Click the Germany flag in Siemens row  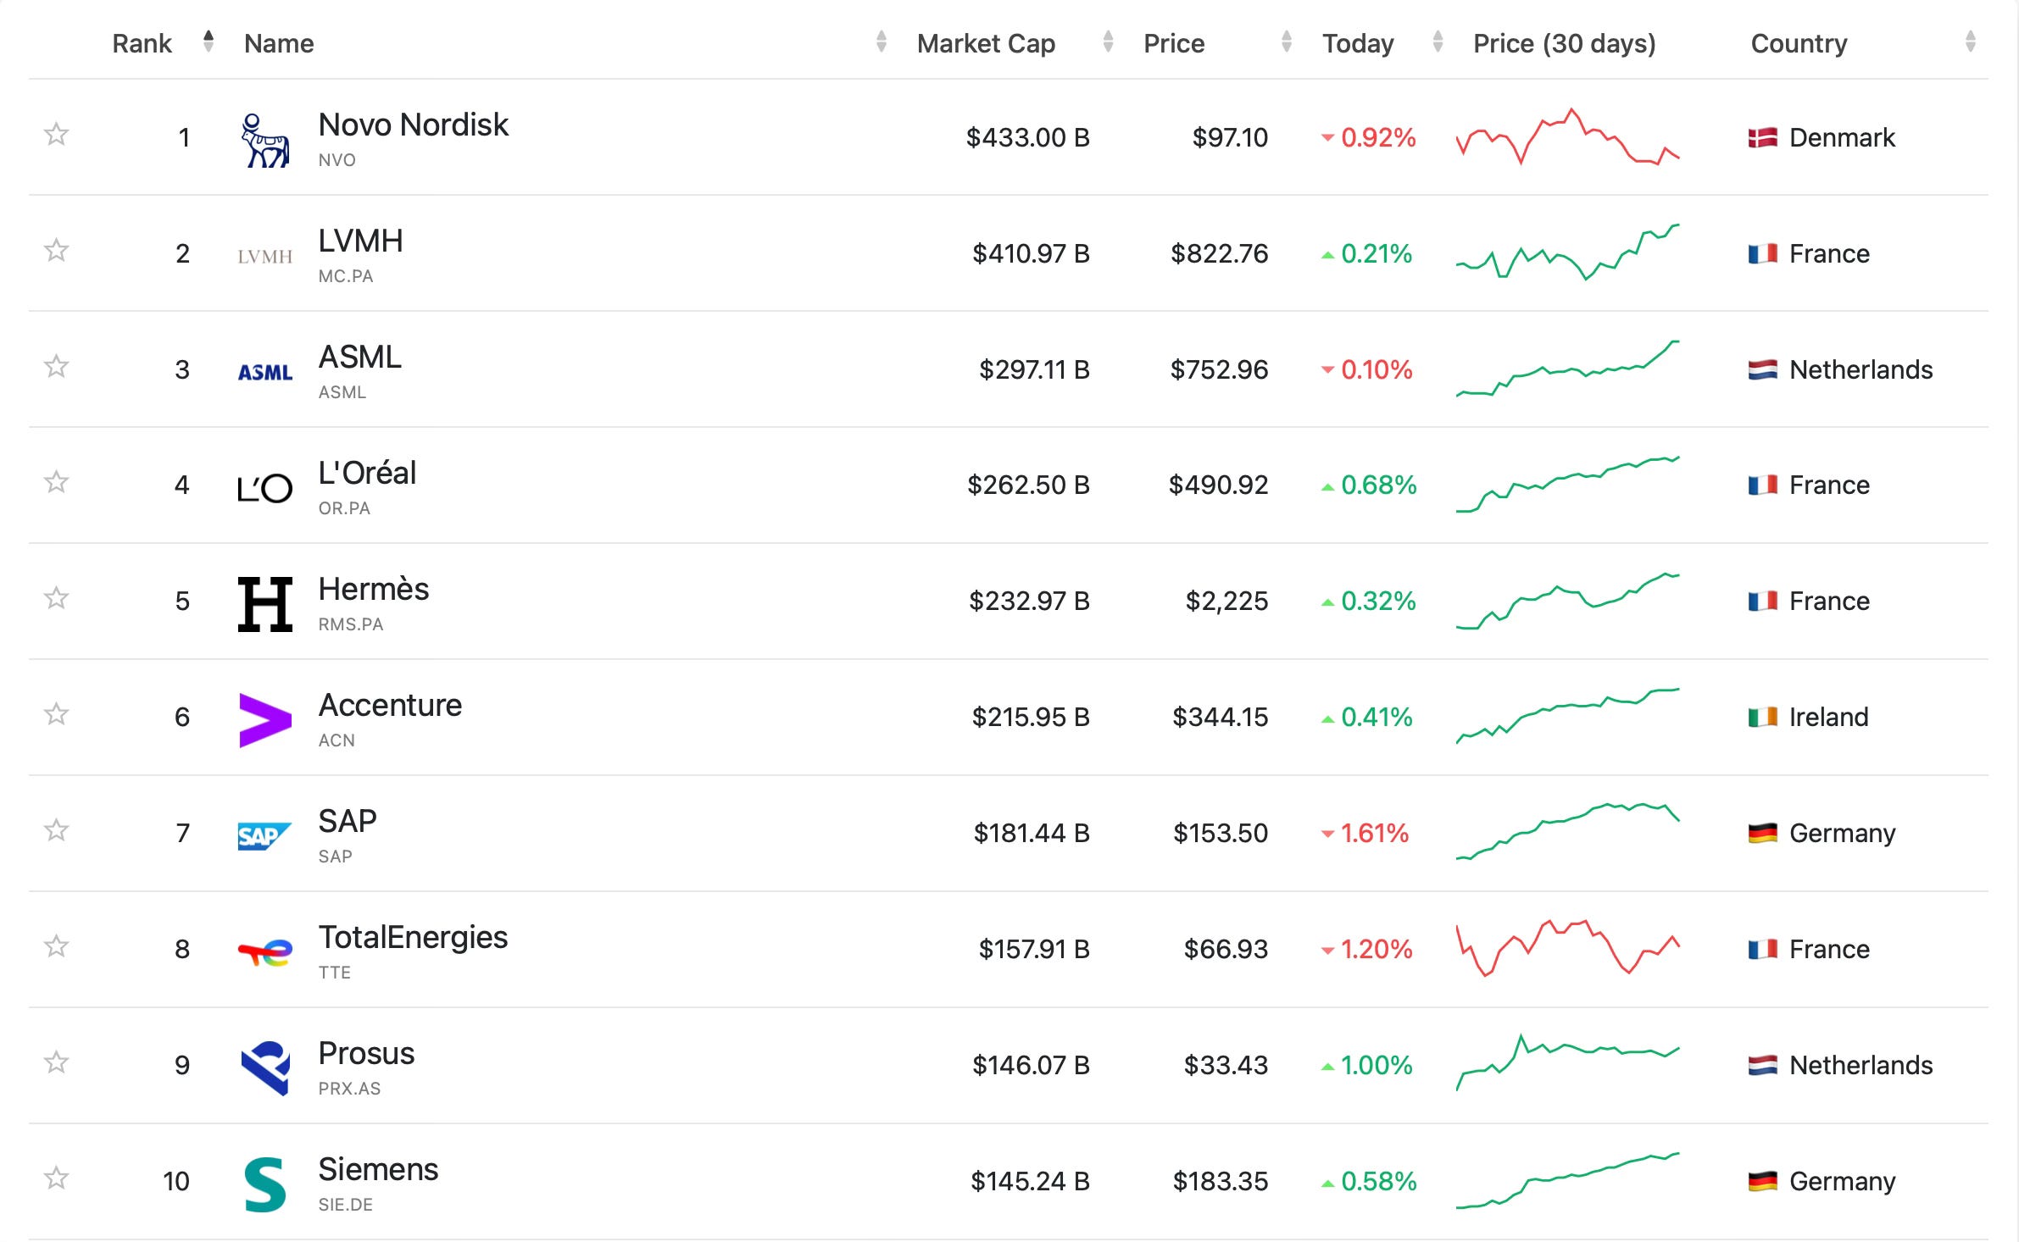(x=1763, y=1181)
